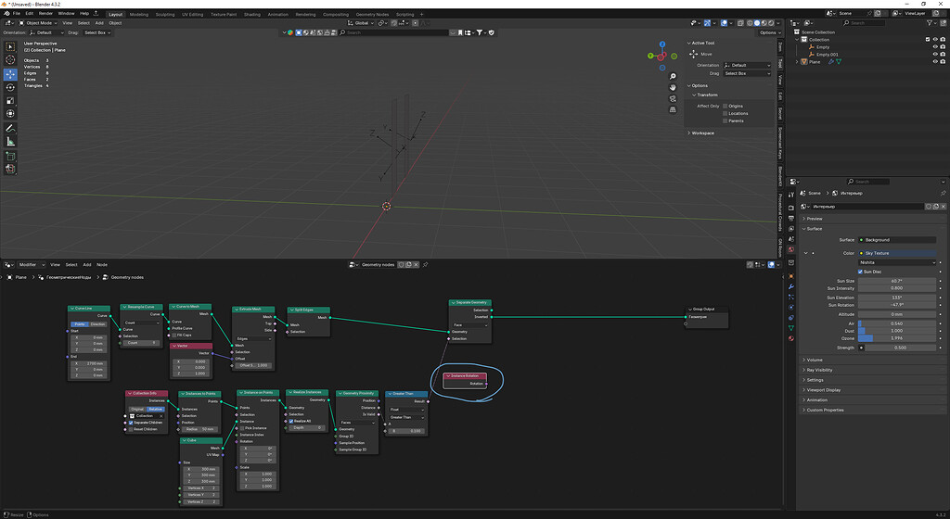
Task: Switch to the Modeling workspace tab
Action: 139,14
